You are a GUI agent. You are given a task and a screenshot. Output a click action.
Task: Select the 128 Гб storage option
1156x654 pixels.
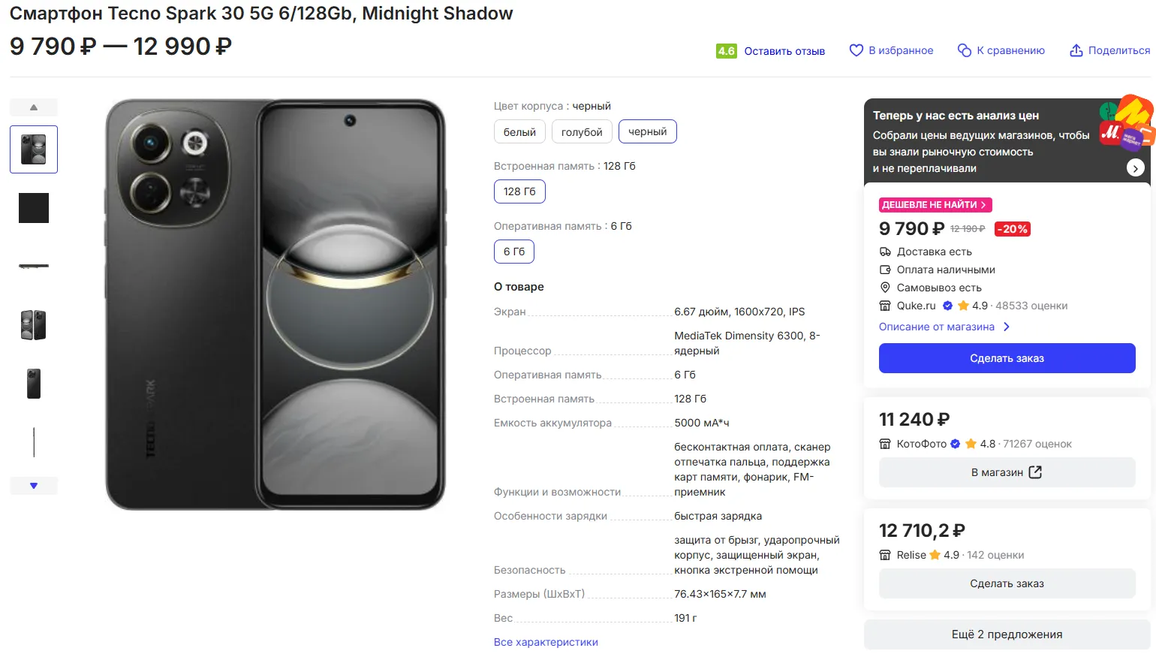[519, 191]
